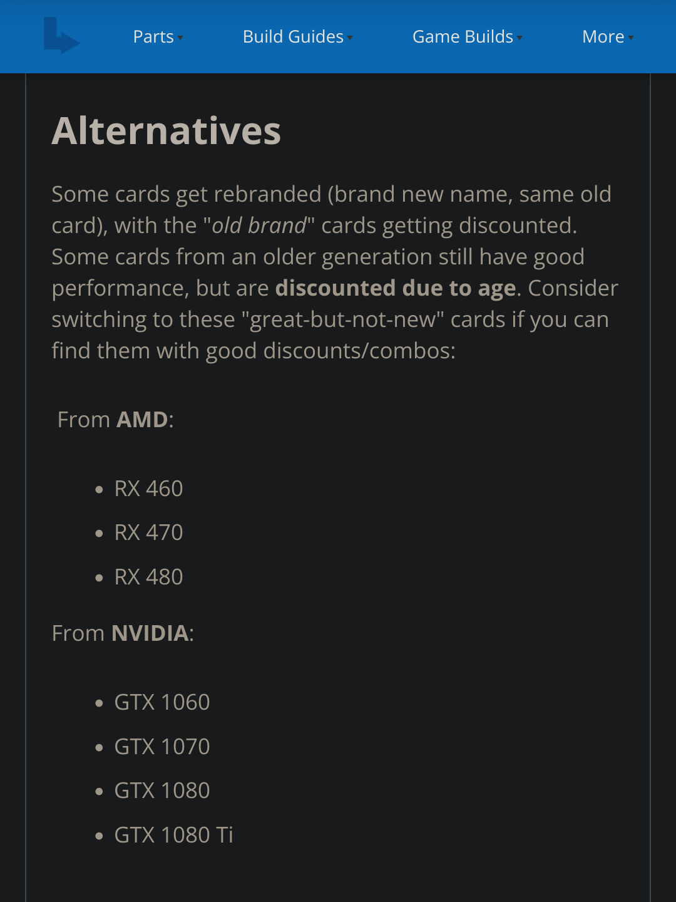Click GTX 1080 in NVIDIA list
Screen dimensions: 676x902
pyautogui.click(x=161, y=791)
